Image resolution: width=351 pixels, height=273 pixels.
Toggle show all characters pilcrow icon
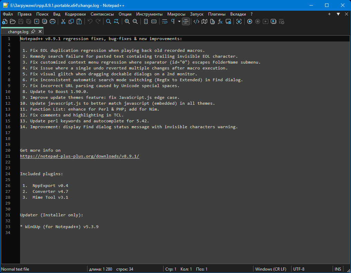pyautogui.click(x=173, y=21)
